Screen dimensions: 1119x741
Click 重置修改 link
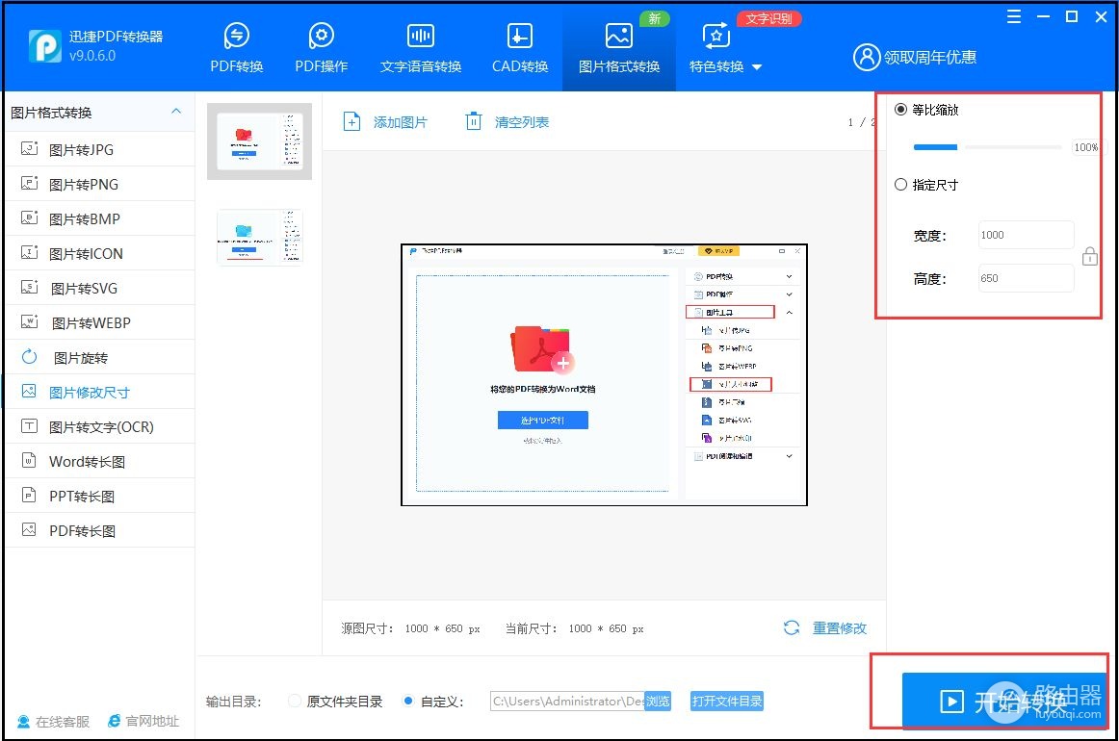(840, 628)
